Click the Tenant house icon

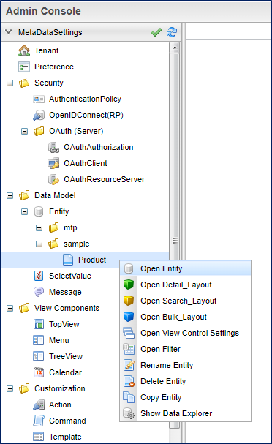pos(24,50)
